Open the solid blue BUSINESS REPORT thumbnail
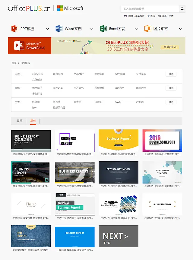The width and height of the screenshot is (193, 260). click(74, 237)
